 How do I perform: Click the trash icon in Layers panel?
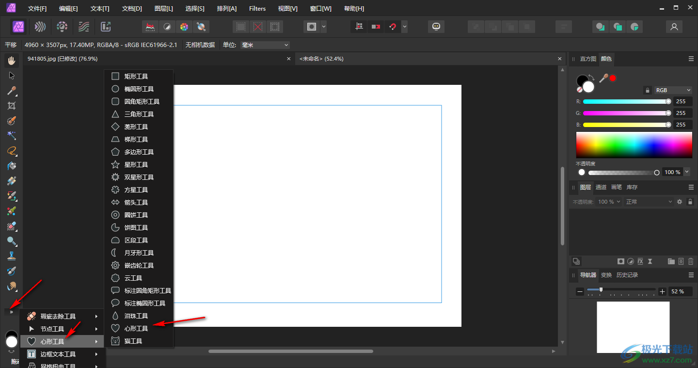(x=691, y=261)
